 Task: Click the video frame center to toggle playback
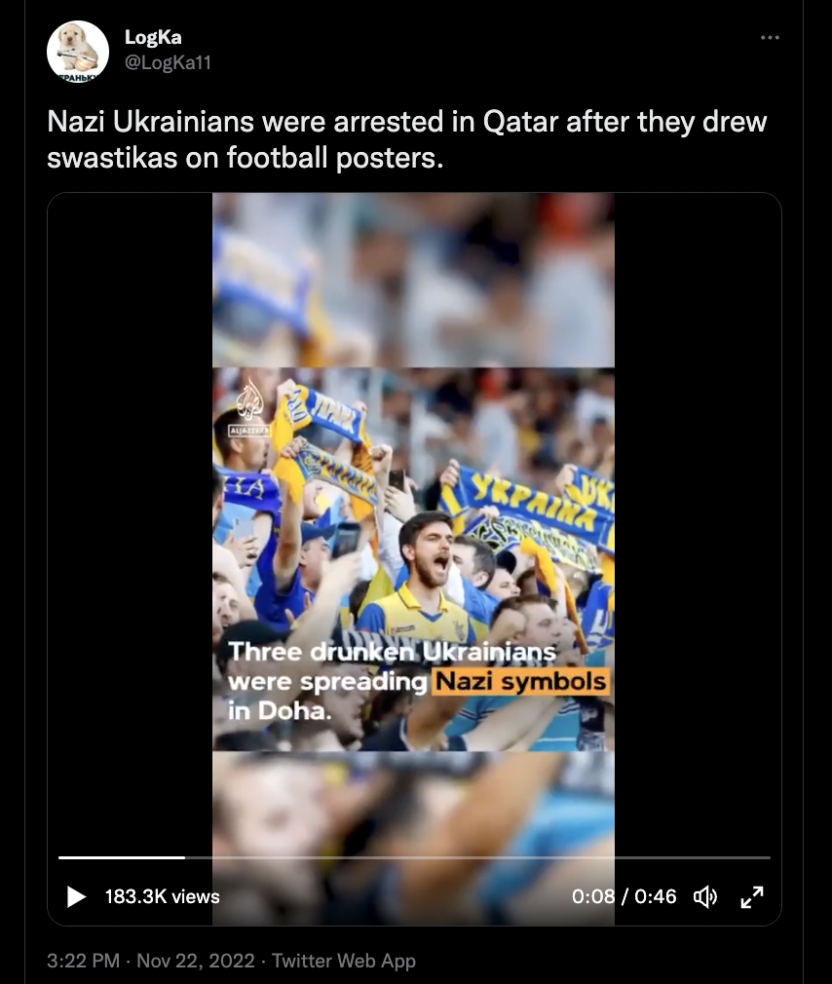(x=413, y=558)
